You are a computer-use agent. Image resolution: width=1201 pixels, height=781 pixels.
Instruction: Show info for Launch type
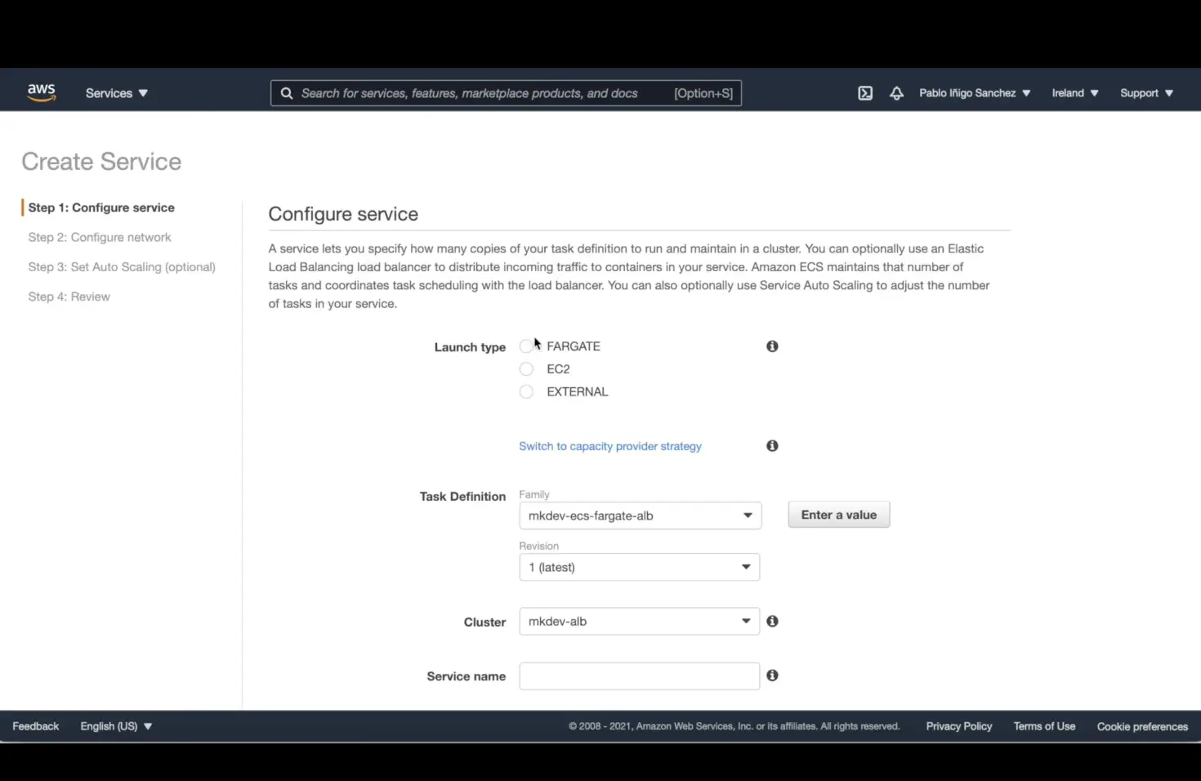point(772,346)
